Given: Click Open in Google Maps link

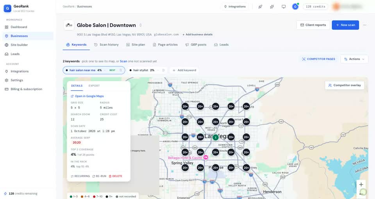Looking at the screenshot, I should [x=87, y=96].
